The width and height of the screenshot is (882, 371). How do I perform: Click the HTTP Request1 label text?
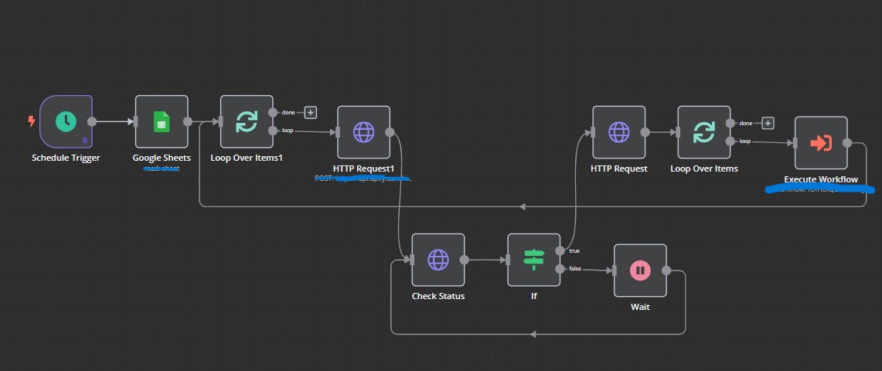363,168
